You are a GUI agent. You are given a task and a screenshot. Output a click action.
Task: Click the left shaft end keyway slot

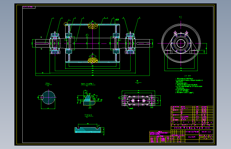click(x=42, y=43)
